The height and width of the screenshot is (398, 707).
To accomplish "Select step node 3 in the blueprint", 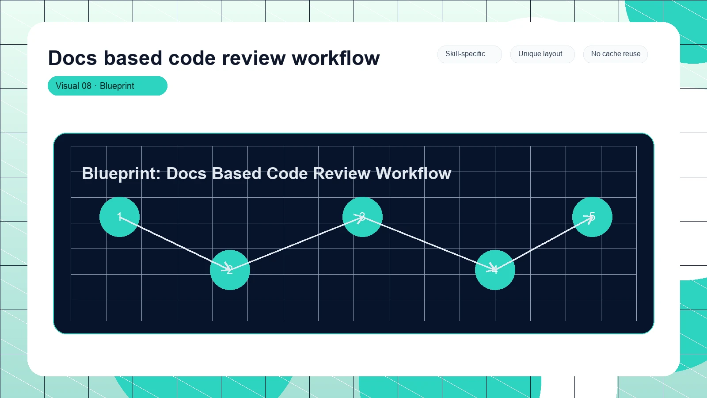I will pyautogui.click(x=362, y=217).
